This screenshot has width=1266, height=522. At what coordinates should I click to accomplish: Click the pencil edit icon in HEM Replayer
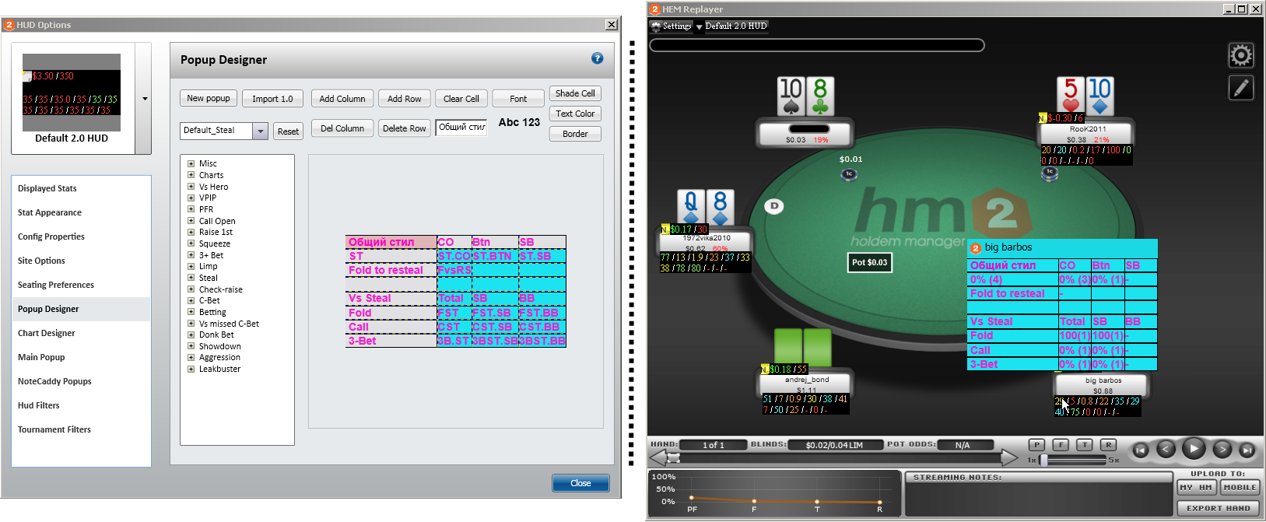point(1241,88)
